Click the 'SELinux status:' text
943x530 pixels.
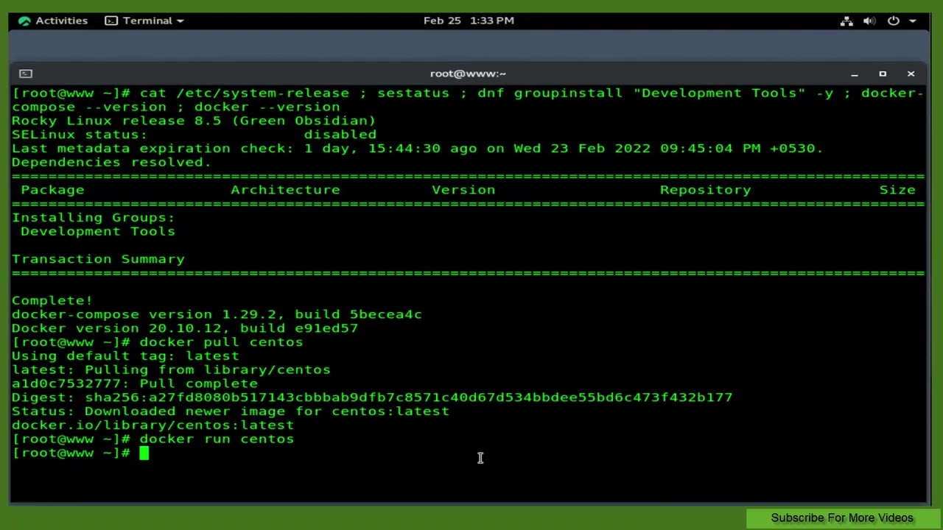click(x=80, y=135)
